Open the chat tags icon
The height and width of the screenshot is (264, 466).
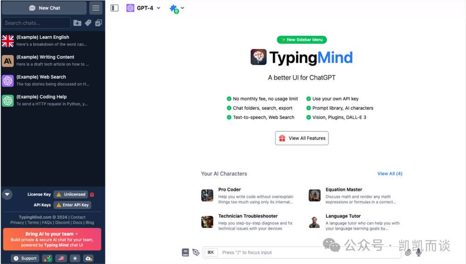(88, 23)
